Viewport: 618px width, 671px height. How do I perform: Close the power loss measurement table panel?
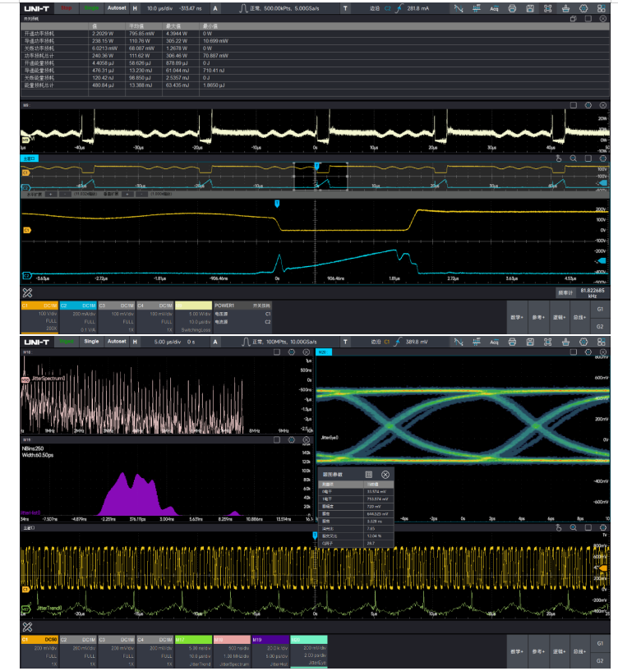[604, 18]
